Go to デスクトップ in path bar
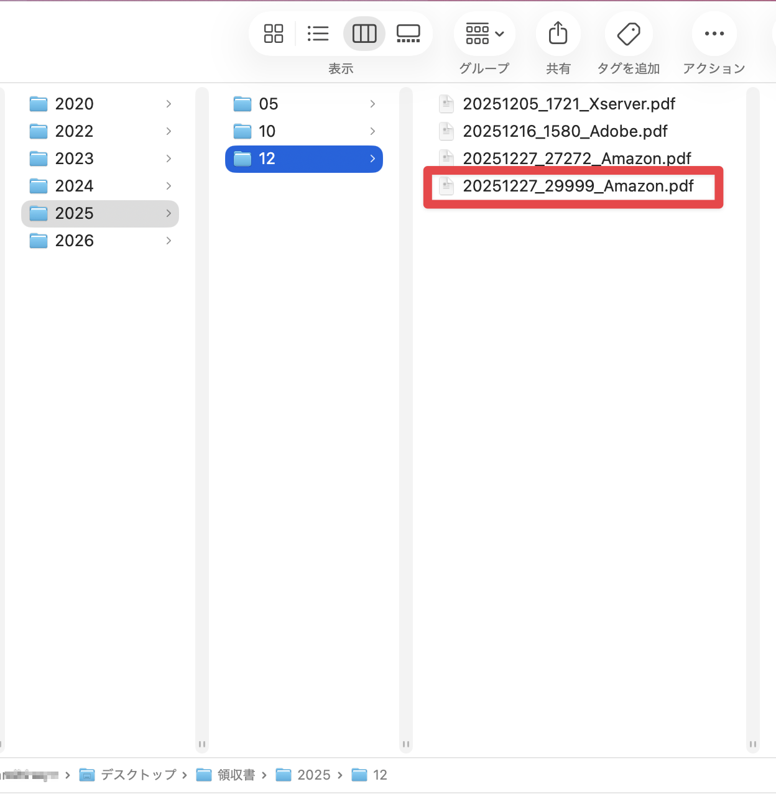Screen dimensions: 776x802 [x=129, y=775]
